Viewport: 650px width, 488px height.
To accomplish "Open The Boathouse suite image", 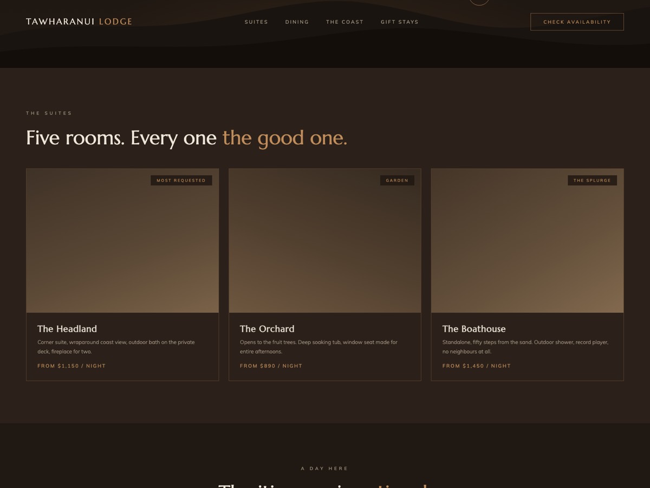I will point(527,241).
